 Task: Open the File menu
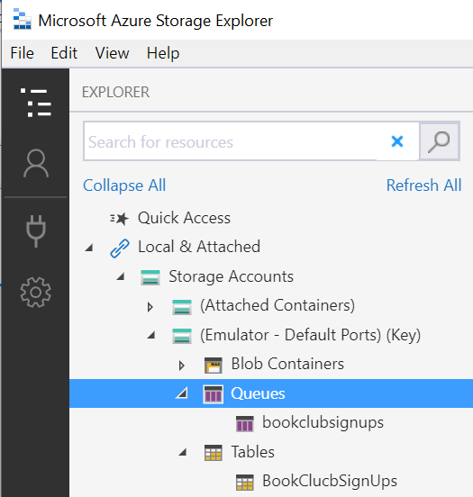pos(22,53)
